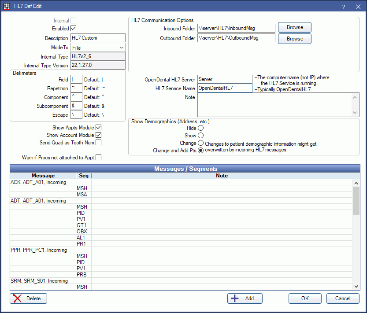Select the Hide demographics radio button
This screenshot has width=367, height=313.
pos(201,128)
